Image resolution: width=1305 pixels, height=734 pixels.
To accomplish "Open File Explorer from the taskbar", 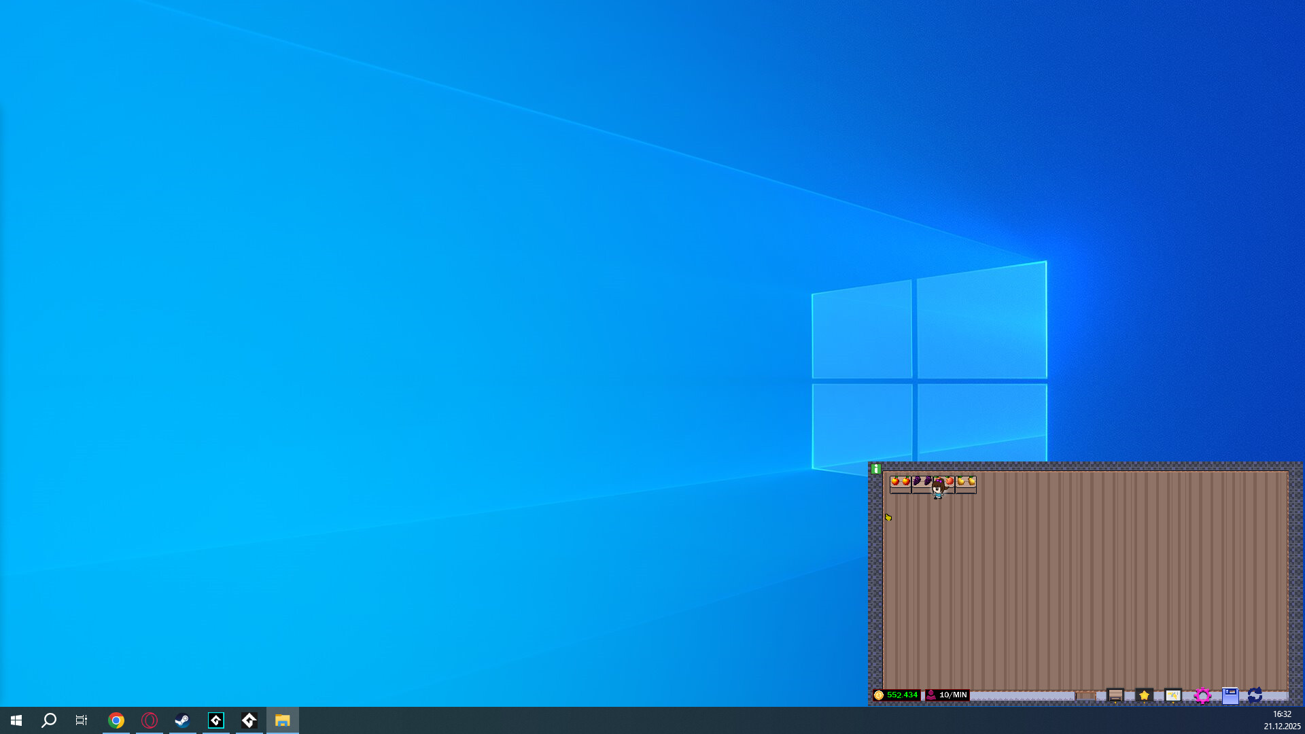I will 283,720.
